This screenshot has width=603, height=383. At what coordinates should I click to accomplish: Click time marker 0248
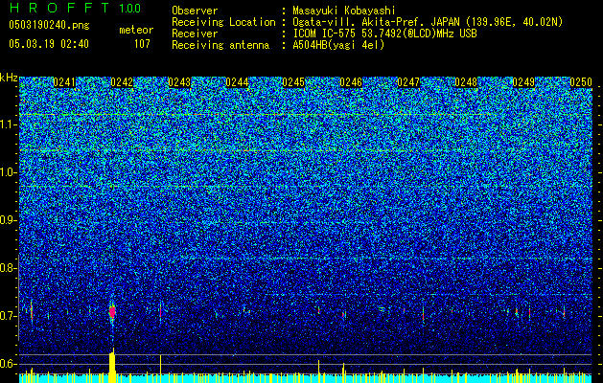coord(466,82)
